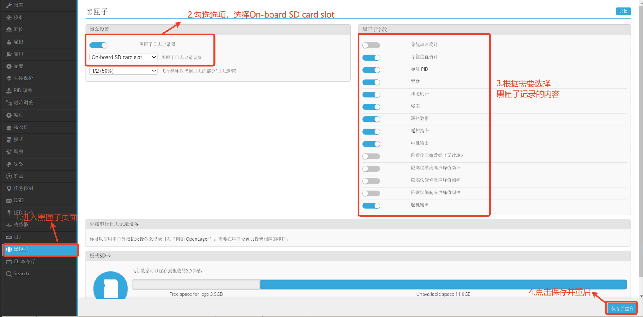The image size is (643, 317).
Task: Open the LED灯带 menu item
Action: 39,213
